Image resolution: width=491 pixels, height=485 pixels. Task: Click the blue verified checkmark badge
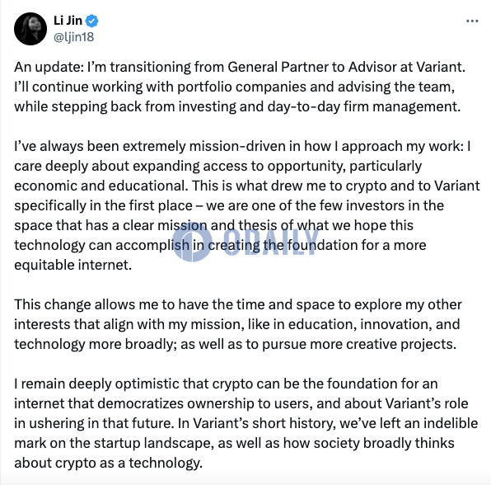(91, 21)
